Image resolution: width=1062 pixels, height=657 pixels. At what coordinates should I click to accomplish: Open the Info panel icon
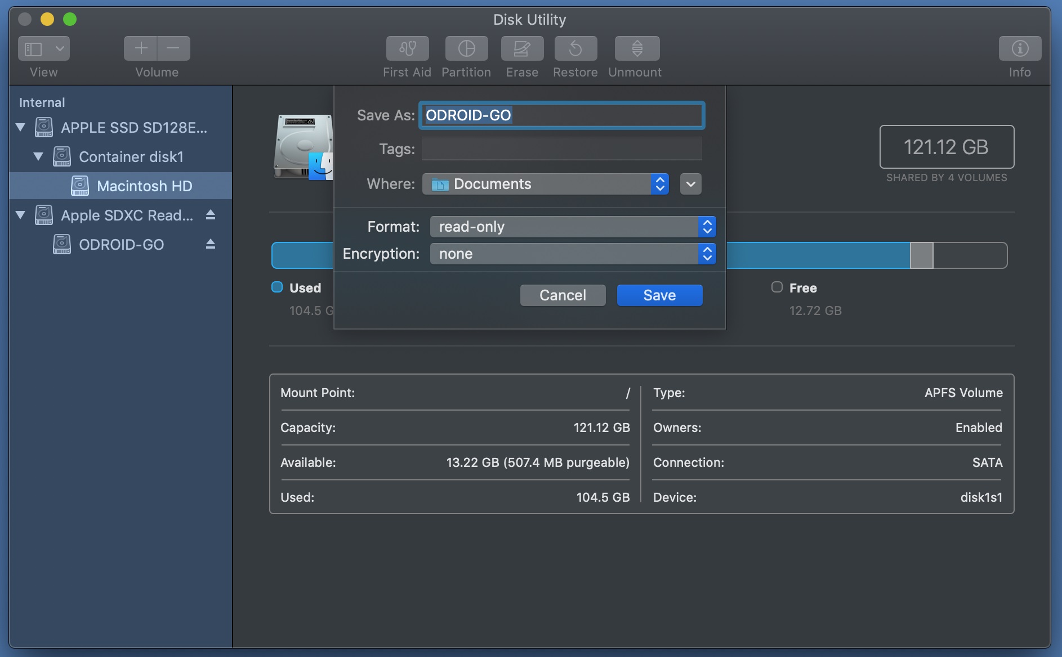[x=1019, y=49]
